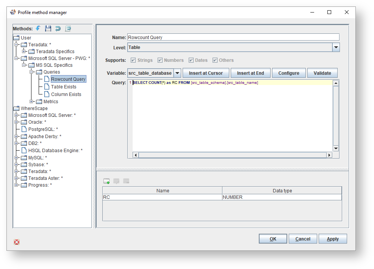Click the Insert at Cursor button

(x=206, y=73)
